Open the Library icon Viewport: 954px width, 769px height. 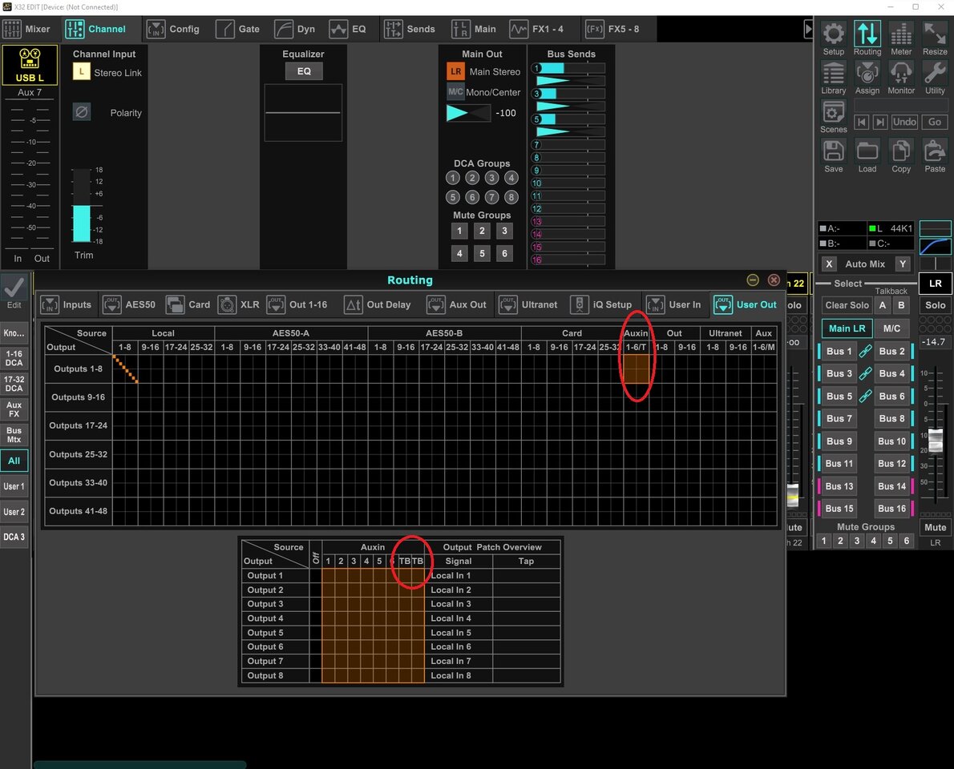click(834, 74)
